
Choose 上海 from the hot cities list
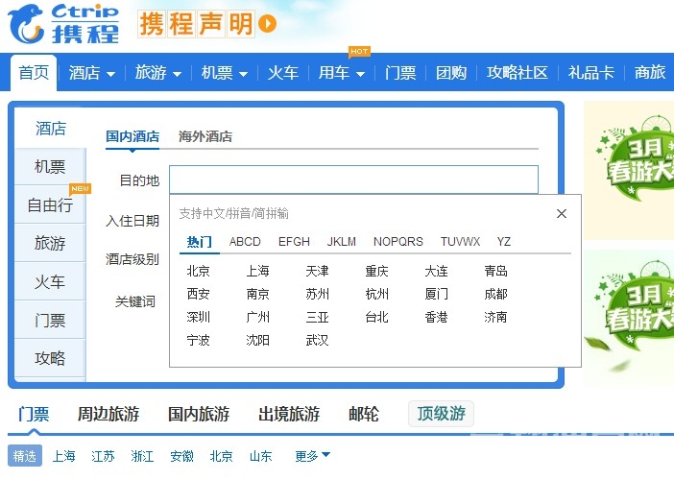(257, 271)
